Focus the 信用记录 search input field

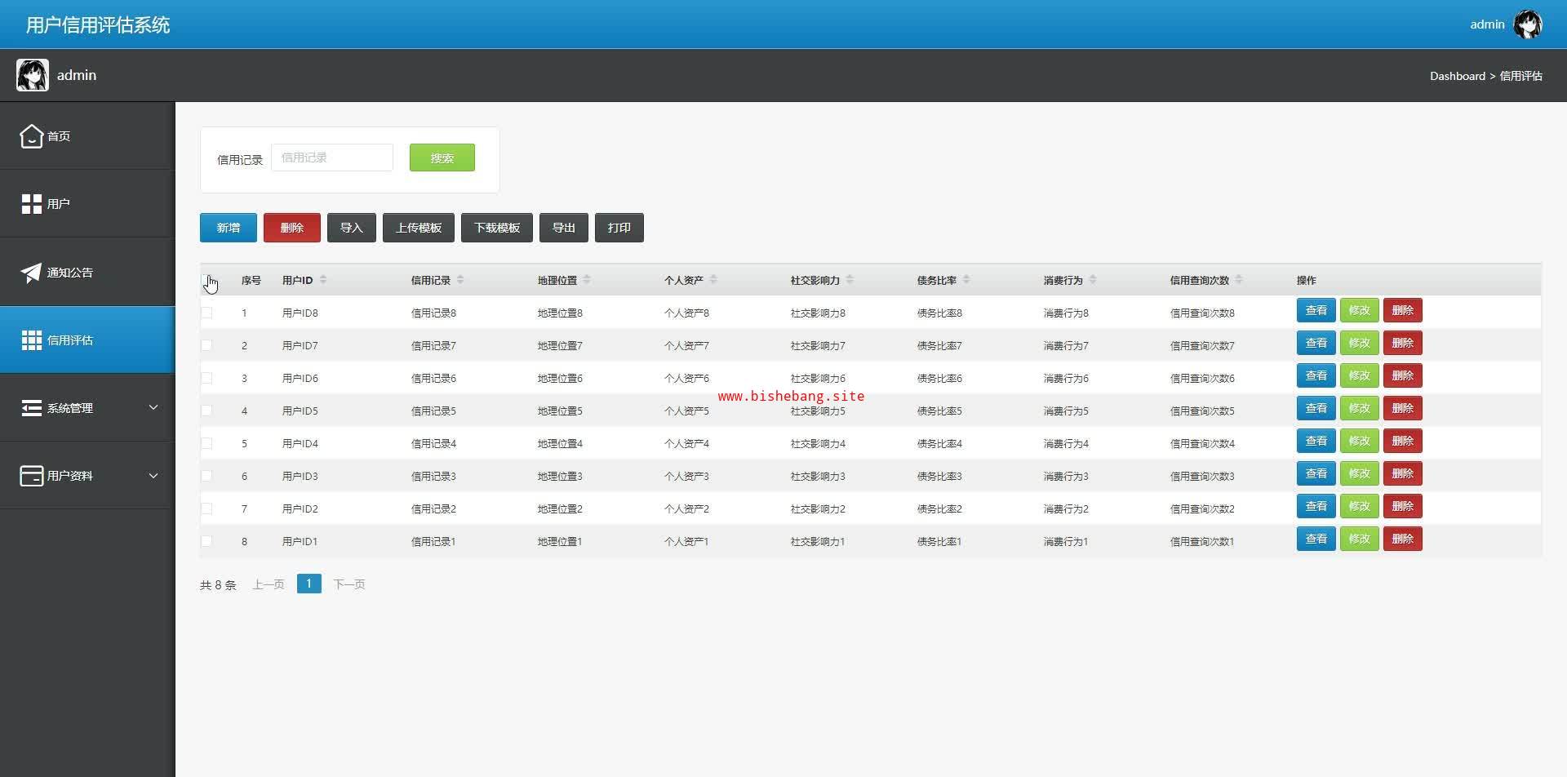point(332,158)
